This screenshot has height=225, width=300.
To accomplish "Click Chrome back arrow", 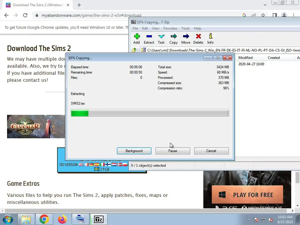I will (6, 15).
